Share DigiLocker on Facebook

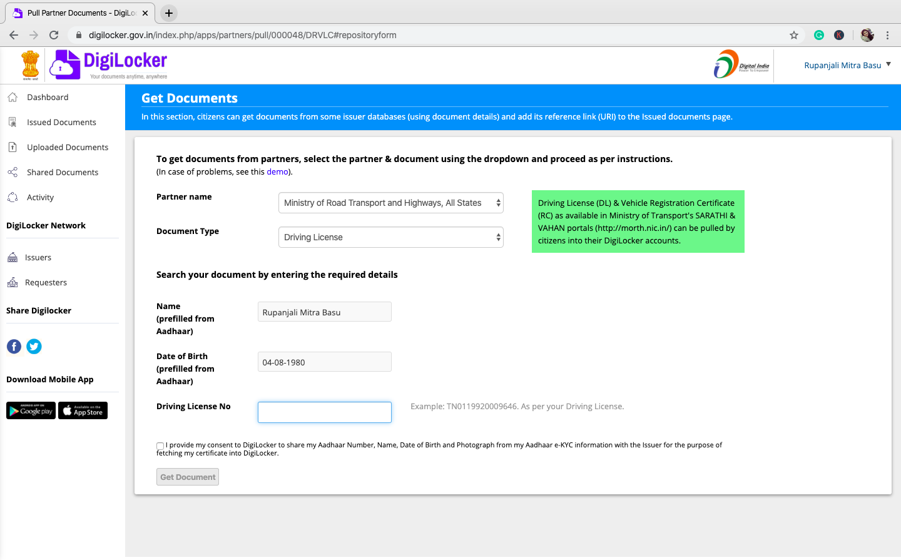[x=14, y=346]
